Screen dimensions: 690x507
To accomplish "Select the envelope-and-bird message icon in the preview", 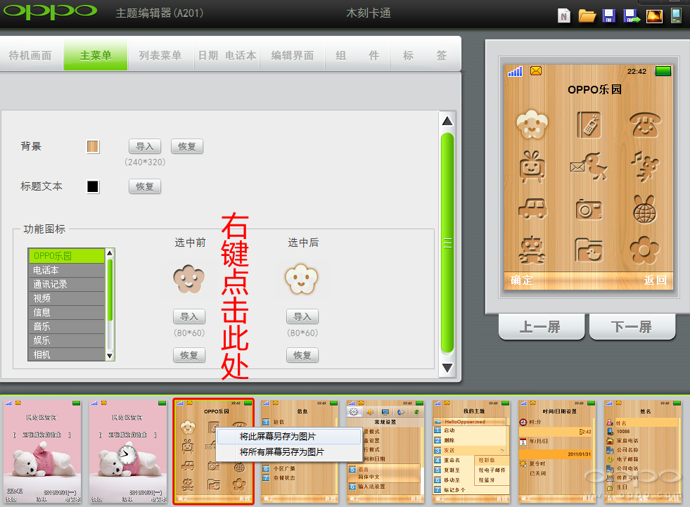I will point(589,167).
